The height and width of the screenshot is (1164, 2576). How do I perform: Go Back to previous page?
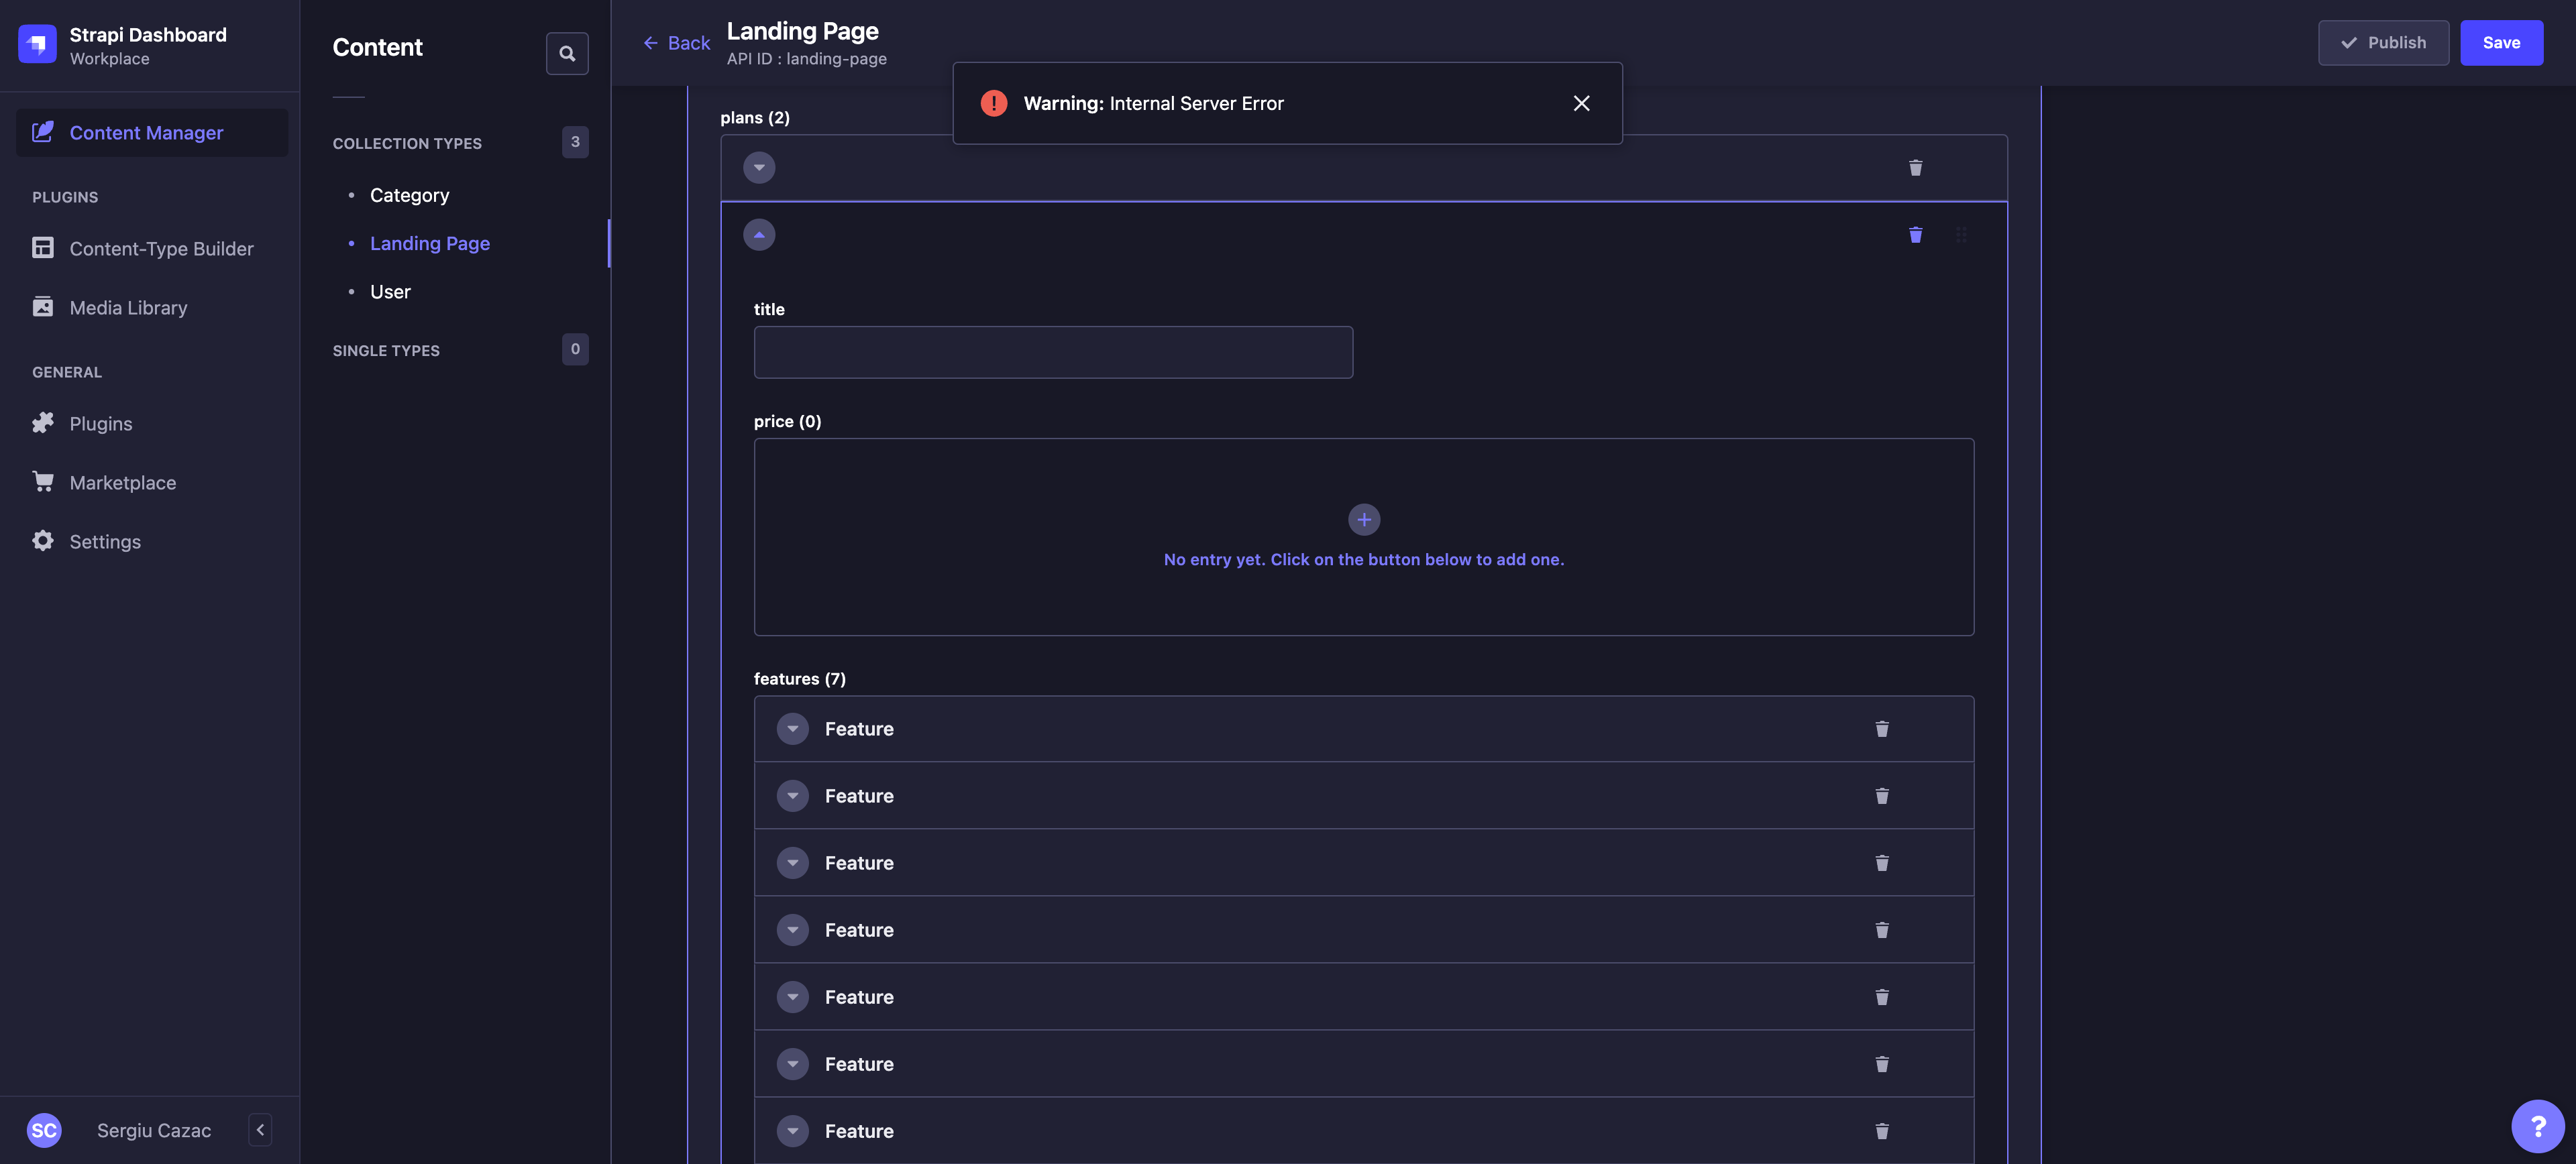click(676, 43)
